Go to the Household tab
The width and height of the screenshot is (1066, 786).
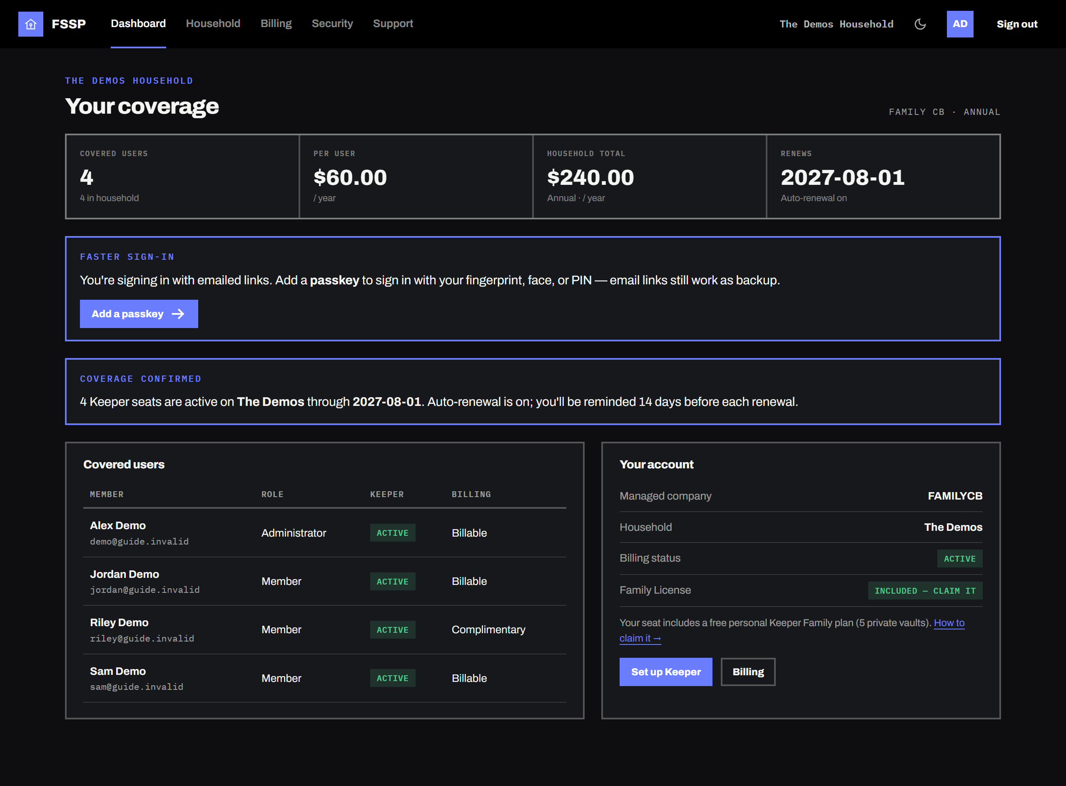213,24
